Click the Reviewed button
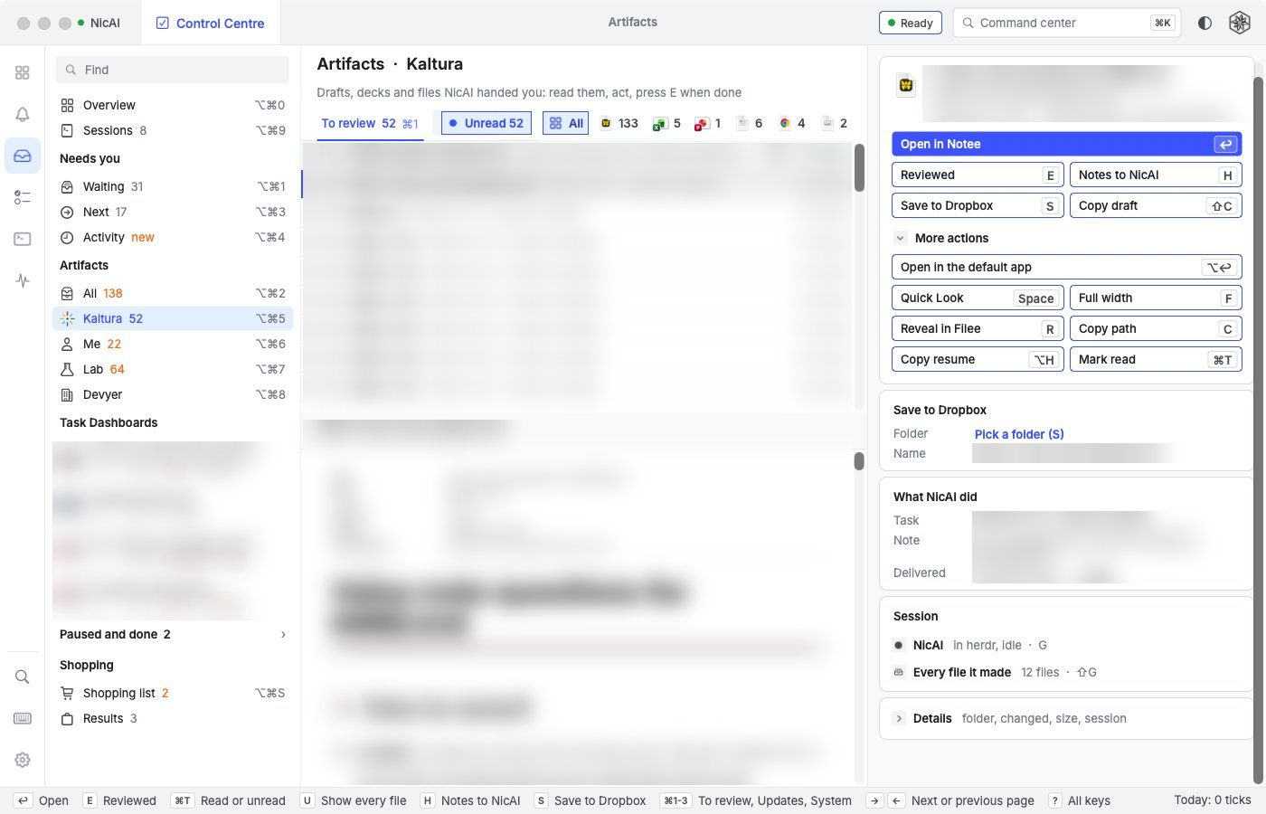 [977, 175]
